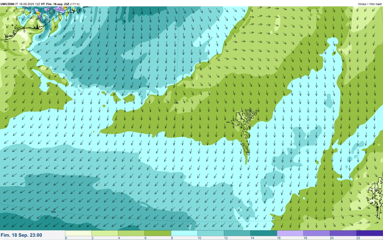
Task: Click the legend scale number '22'
Action: pyautogui.click(x=358, y=238)
